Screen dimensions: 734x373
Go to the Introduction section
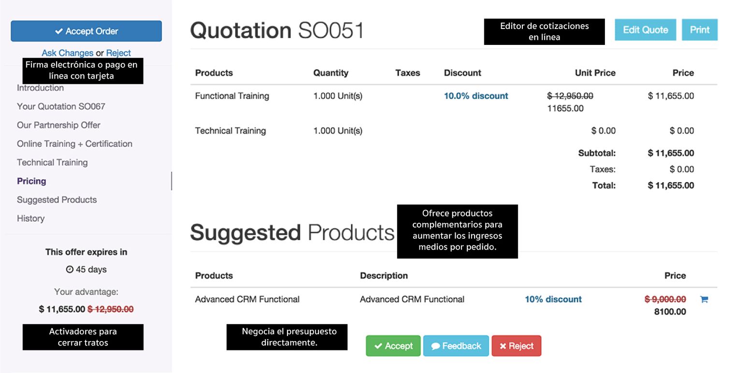click(40, 88)
